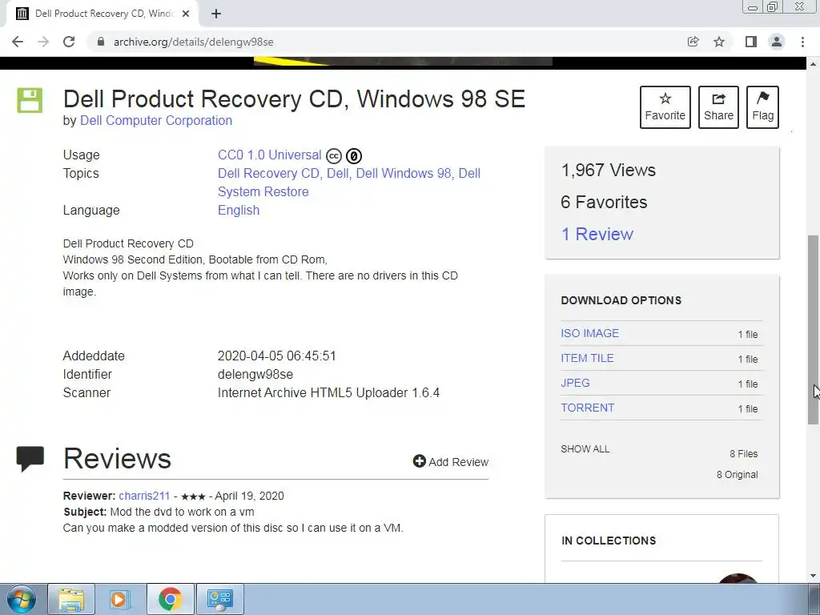This screenshot has width=820, height=615.
Task: Click the '6 Favorites' text
Action: tap(604, 202)
